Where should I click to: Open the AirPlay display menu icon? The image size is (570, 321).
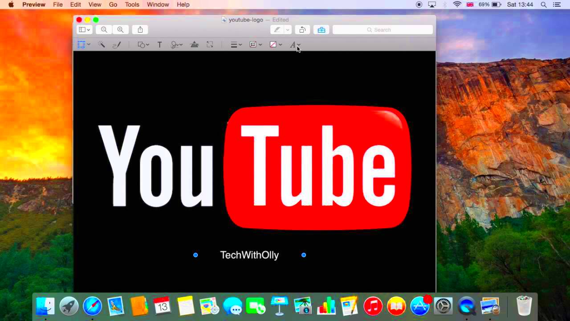432,4
